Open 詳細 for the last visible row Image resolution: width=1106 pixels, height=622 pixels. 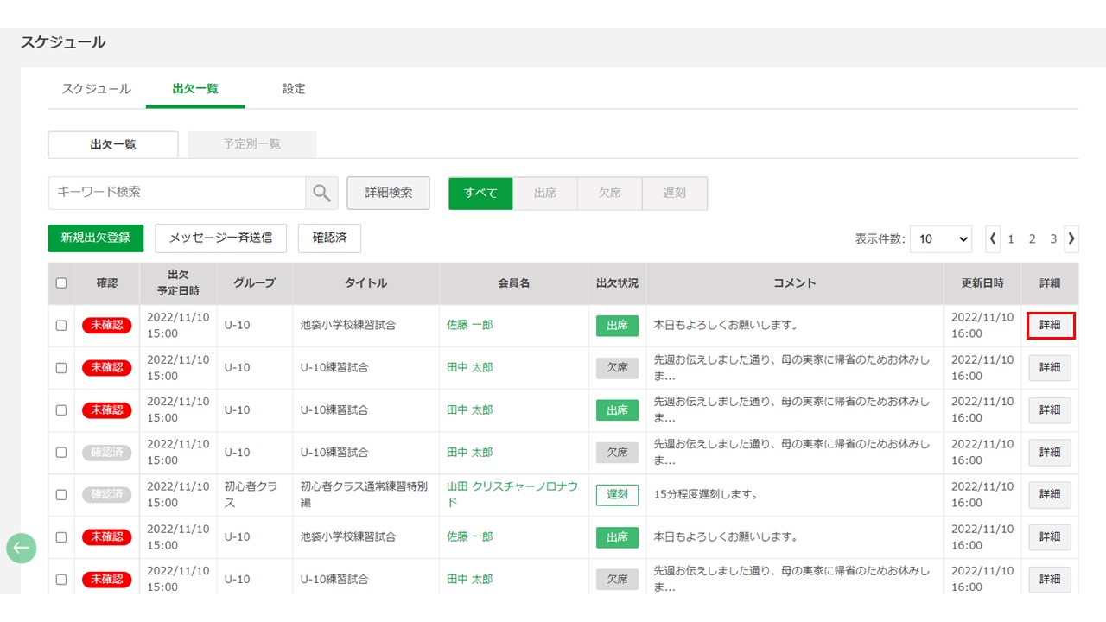1050,580
